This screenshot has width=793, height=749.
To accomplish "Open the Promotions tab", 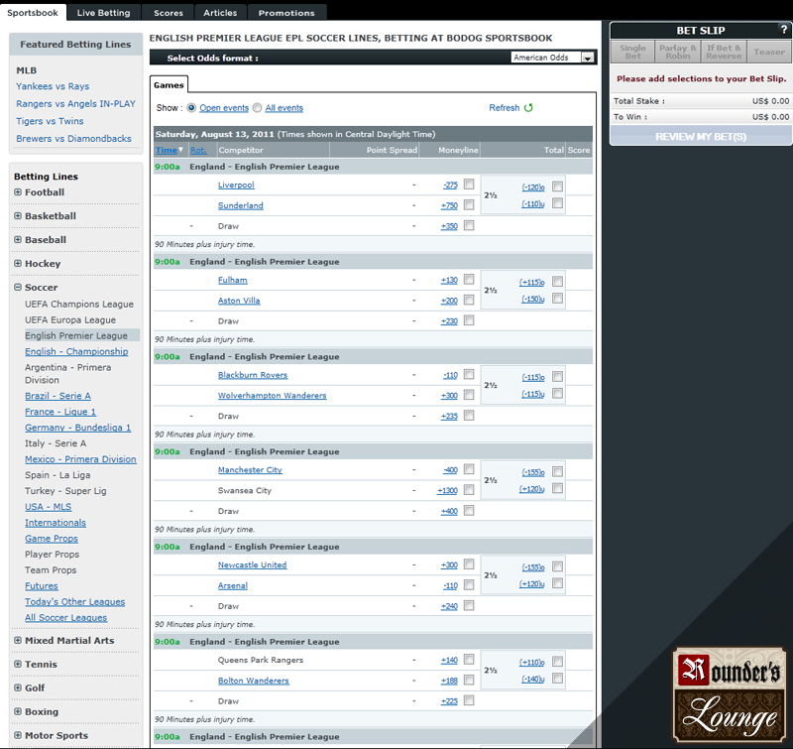I will [x=286, y=13].
